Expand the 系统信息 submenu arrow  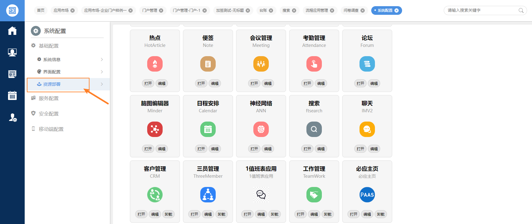coord(102,60)
